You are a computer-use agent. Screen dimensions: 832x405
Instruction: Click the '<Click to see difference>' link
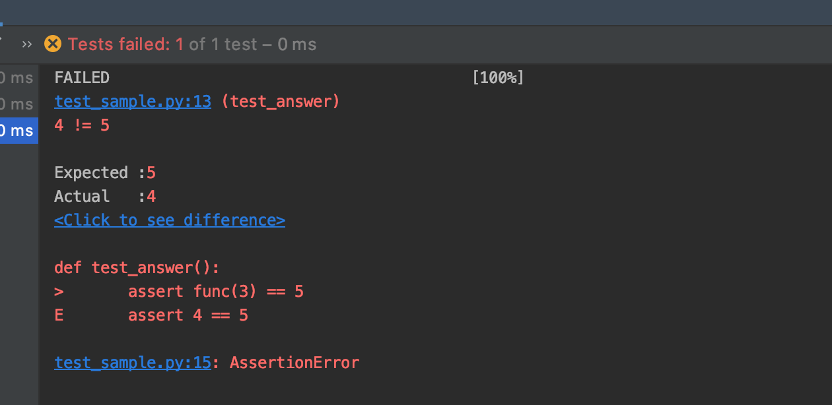(x=170, y=220)
